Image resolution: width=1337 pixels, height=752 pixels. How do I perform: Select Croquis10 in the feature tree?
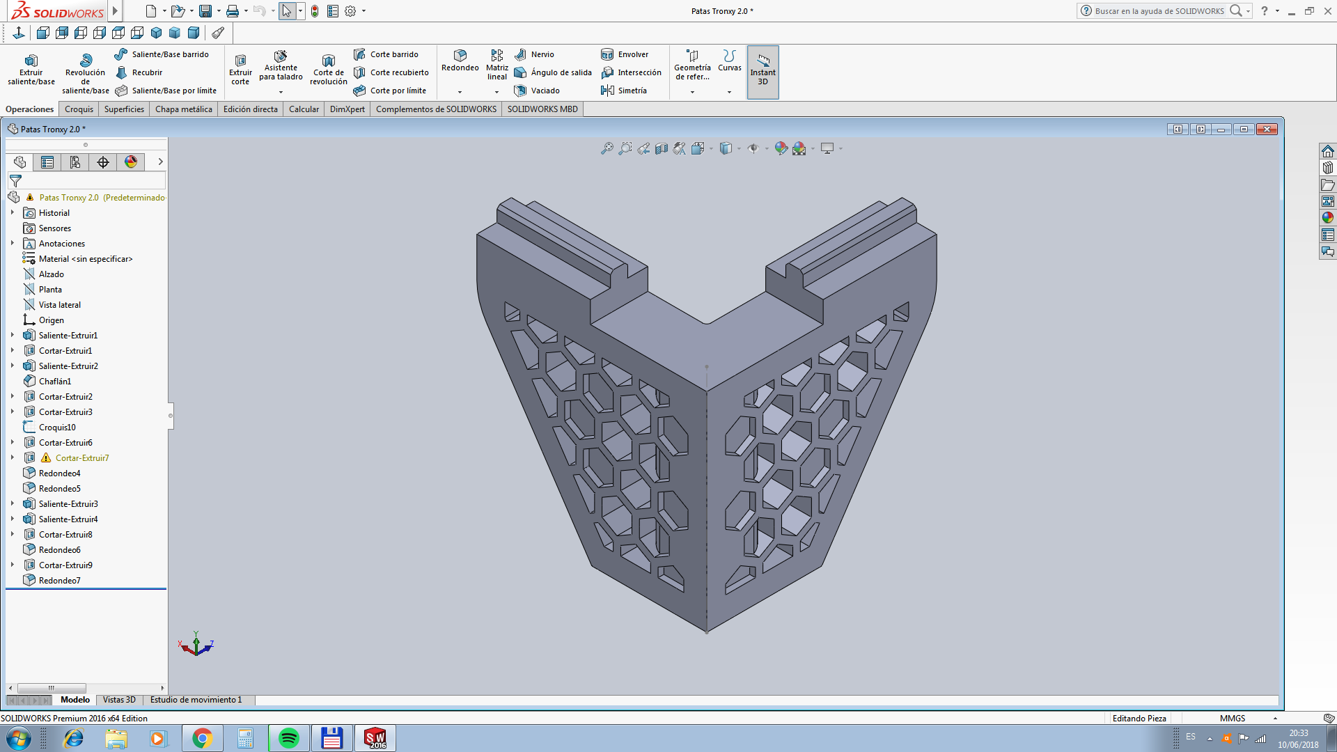click(49, 428)
